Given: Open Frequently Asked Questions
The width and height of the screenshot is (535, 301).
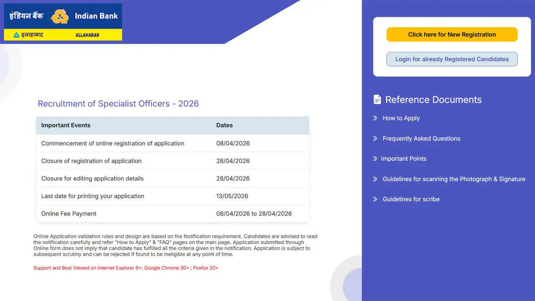Looking at the screenshot, I should (421, 138).
